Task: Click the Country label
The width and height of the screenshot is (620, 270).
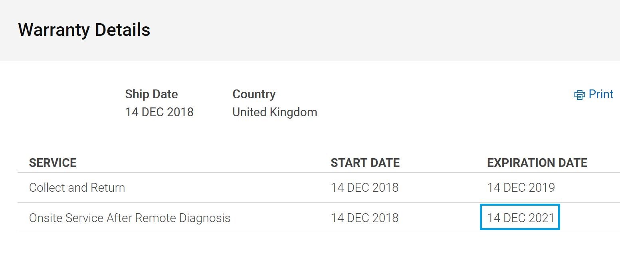Action: [x=254, y=94]
